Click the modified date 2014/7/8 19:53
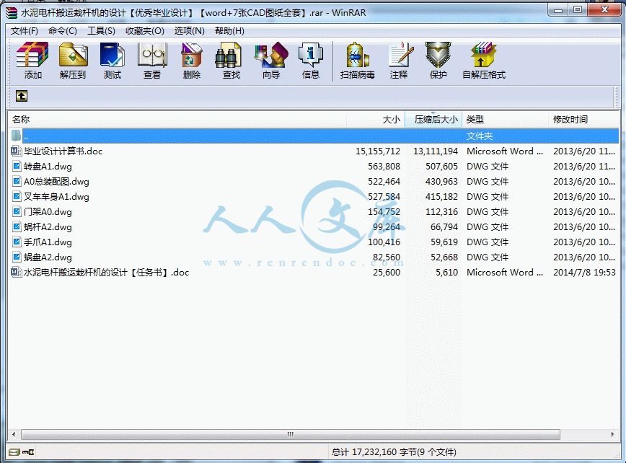 584,273
